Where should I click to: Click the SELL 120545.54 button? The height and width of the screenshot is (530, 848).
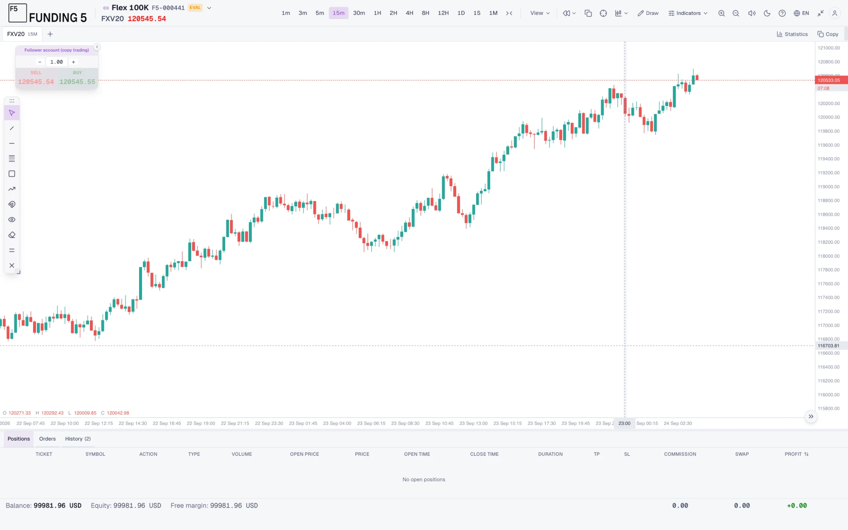point(36,78)
